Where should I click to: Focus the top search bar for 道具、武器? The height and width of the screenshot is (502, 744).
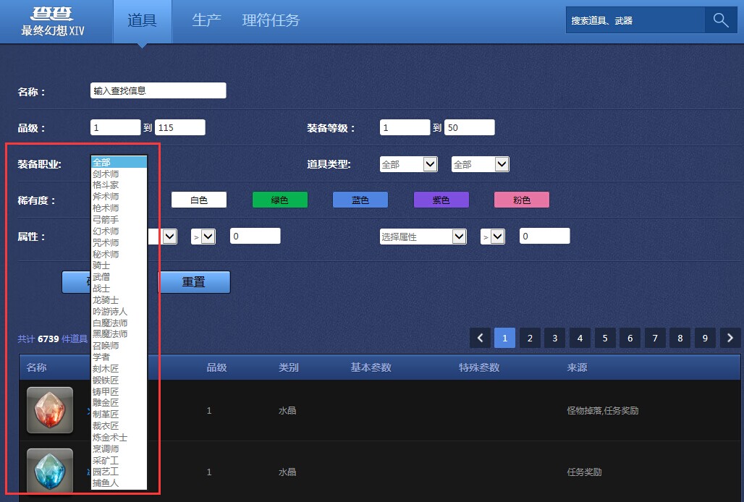click(x=635, y=20)
